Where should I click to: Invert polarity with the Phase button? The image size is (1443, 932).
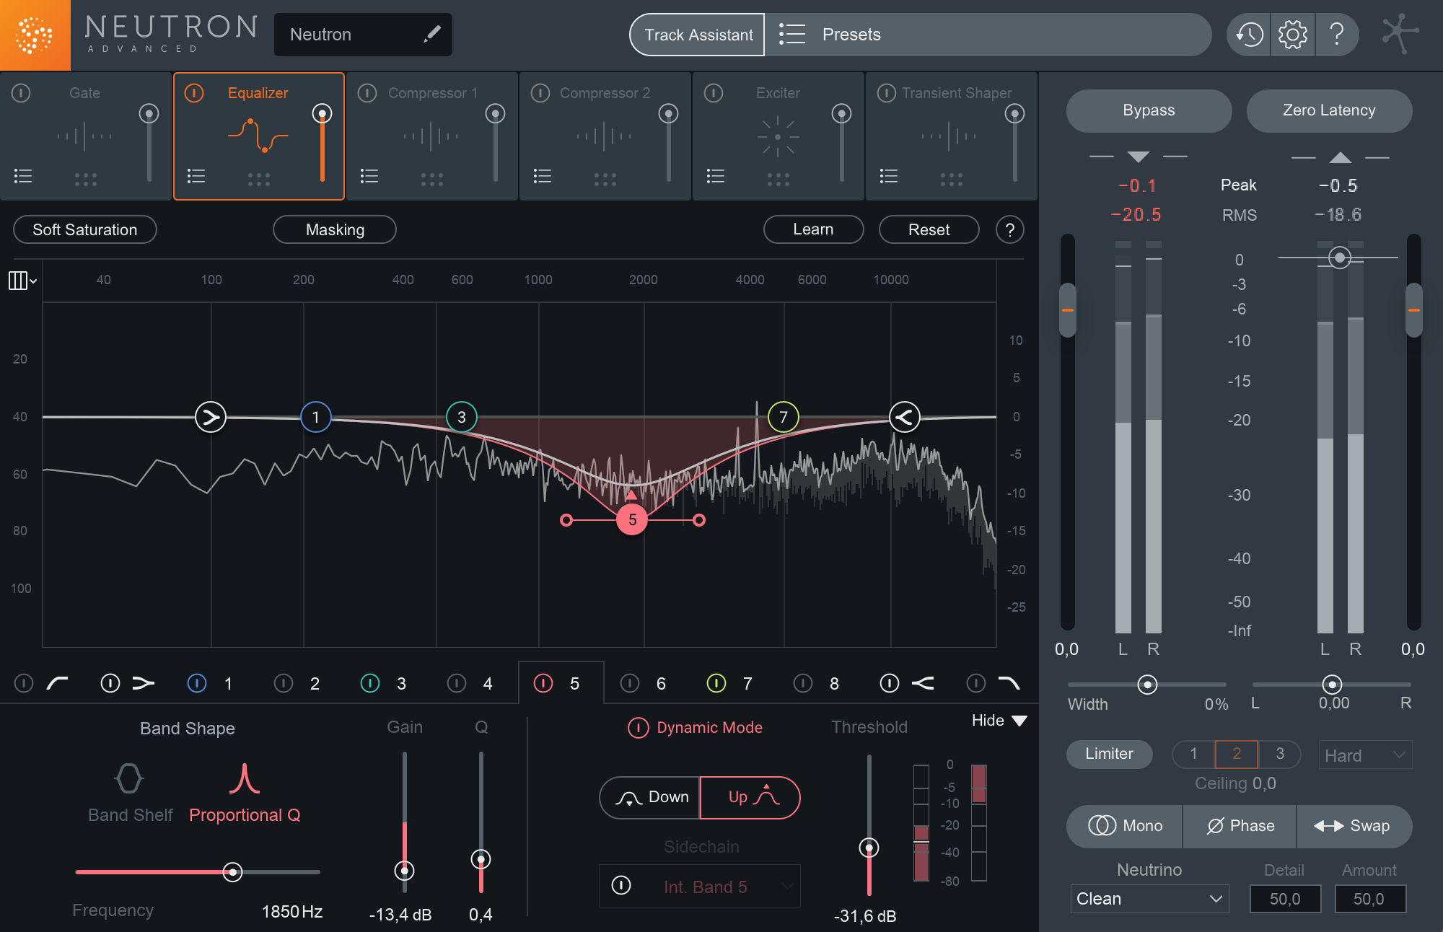[x=1239, y=826]
